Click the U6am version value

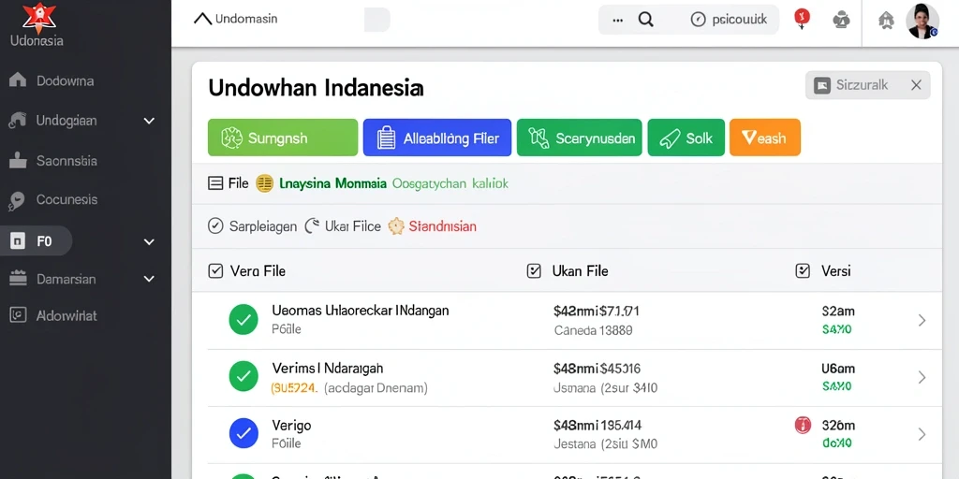click(x=838, y=369)
